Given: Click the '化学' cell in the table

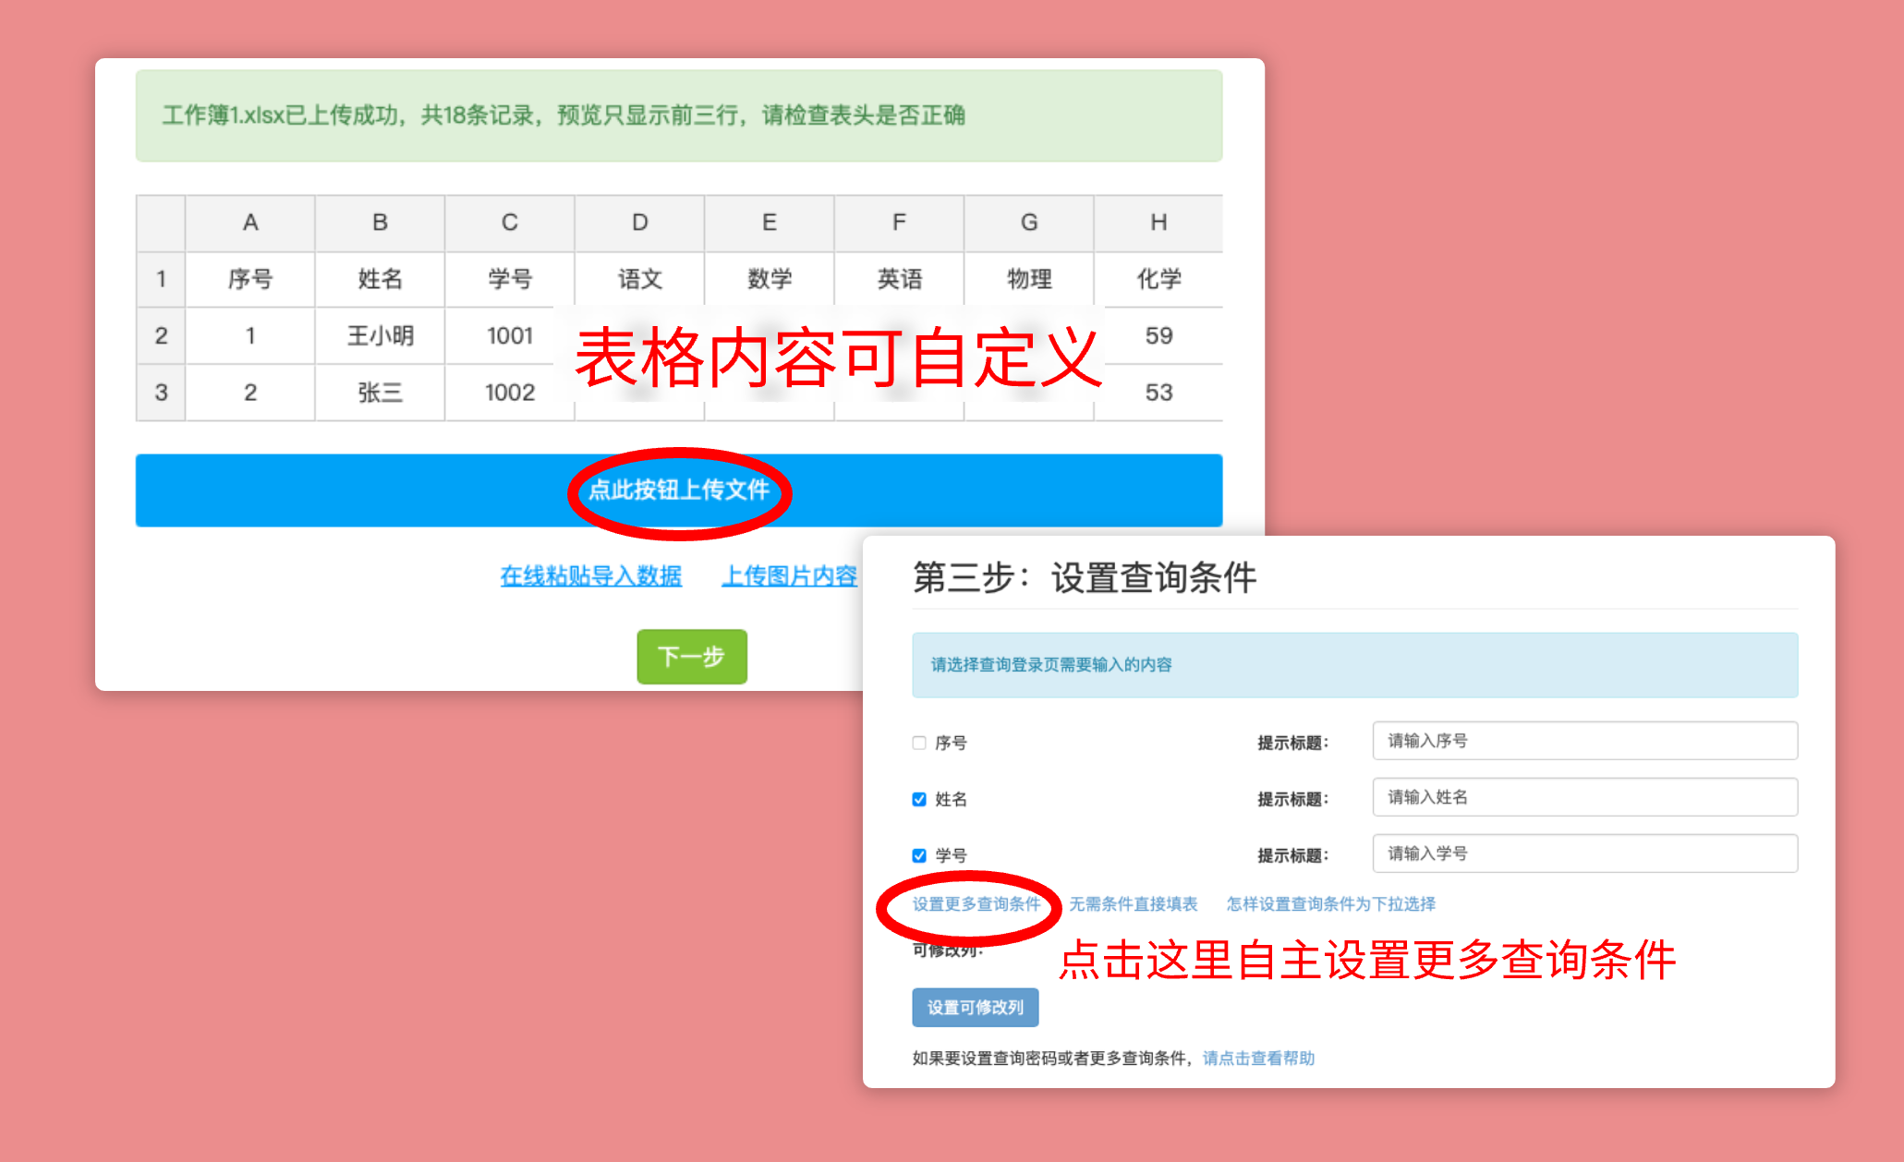Looking at the screenshot, I should pos(1158,279).
